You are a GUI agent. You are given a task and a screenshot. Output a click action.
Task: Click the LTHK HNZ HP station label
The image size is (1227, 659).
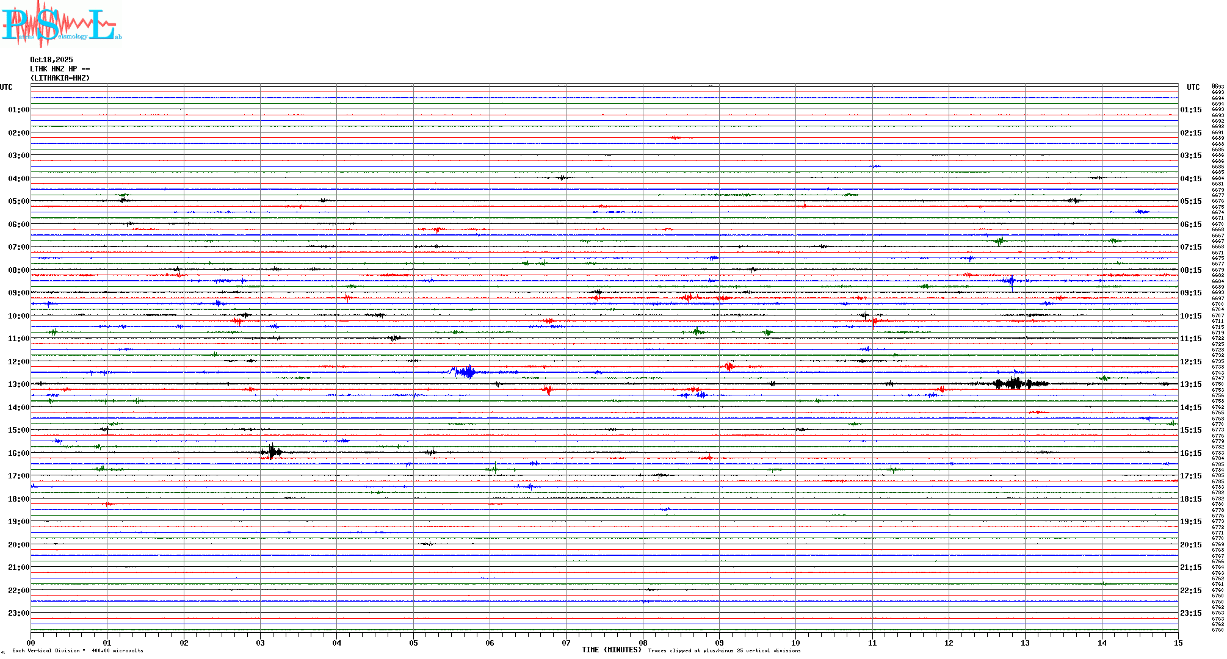click(60, 69)
